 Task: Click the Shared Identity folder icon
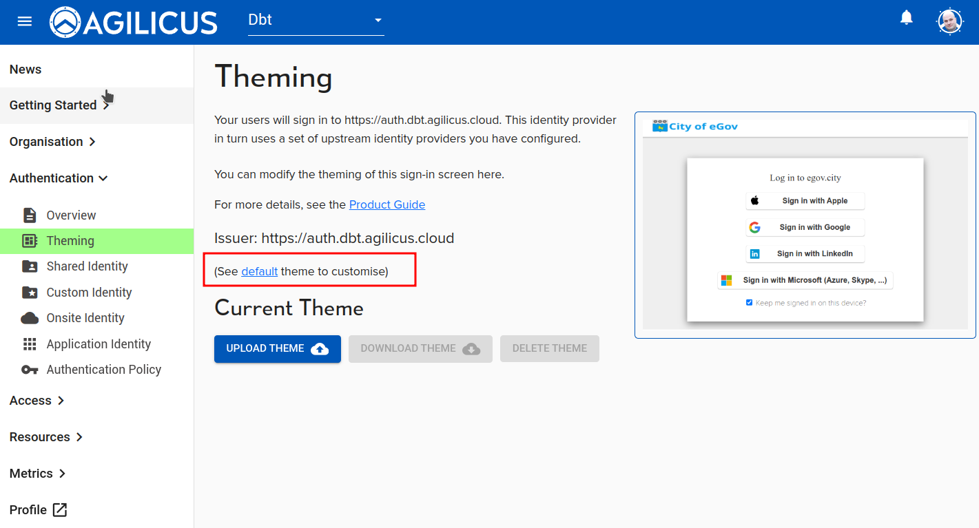[x=30, y=266]
